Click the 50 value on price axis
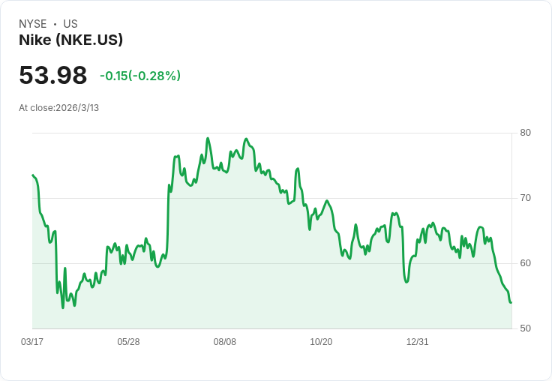The height and width of the screenshot is (381, 552). [525, 328]
